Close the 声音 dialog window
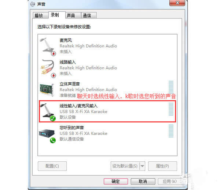The height and width of the screenshot is (190, 220). coord(177,3)
